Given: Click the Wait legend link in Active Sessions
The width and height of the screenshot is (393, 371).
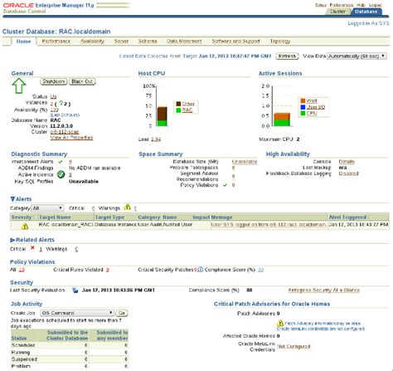Looking at the screenshot, I should coord(312,100).
